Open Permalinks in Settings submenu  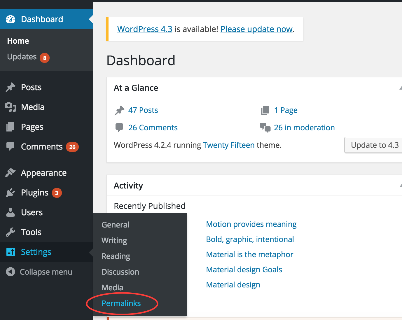click(121, 303)
